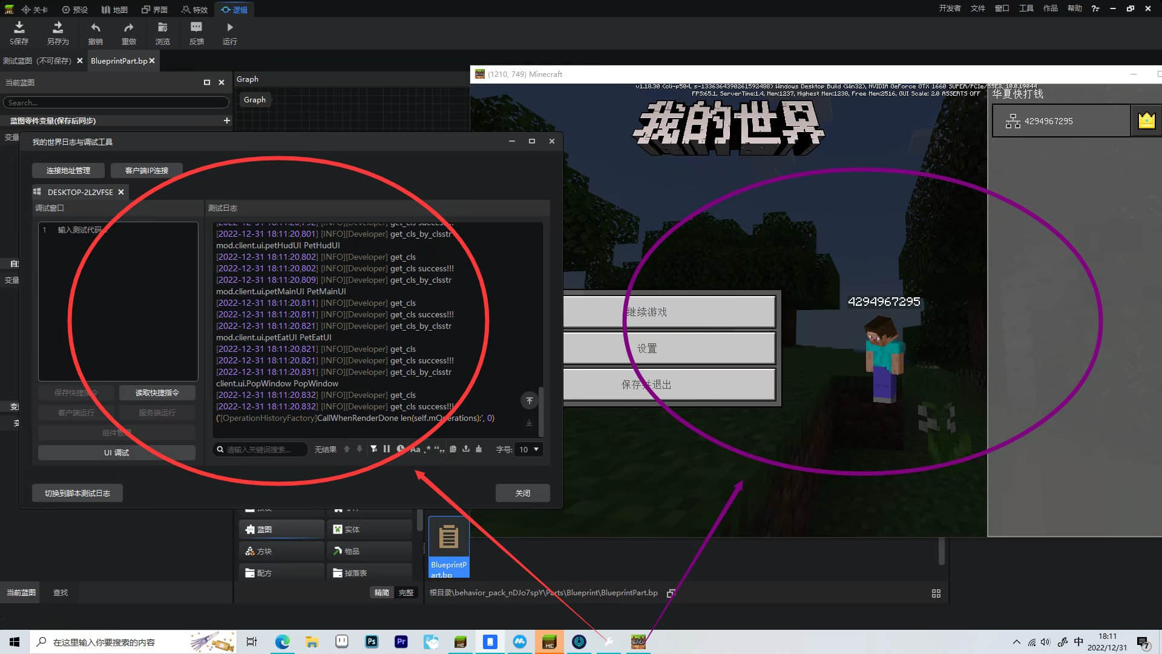Jump to log top with arrow icon
The height and width of the screenshot is (654, 1162).
pyautogui.click(x=529, y=400)
